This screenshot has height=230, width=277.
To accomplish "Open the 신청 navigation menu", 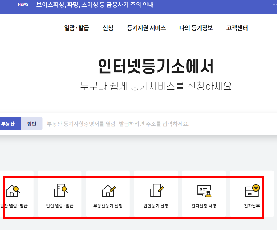I will coord(108,27).
